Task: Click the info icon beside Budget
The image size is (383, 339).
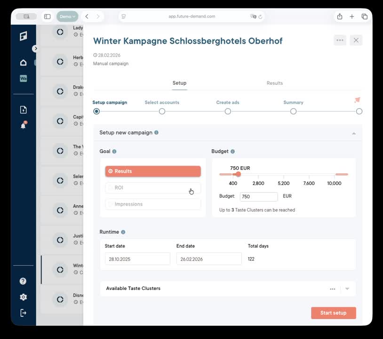Action: [232, 151]
